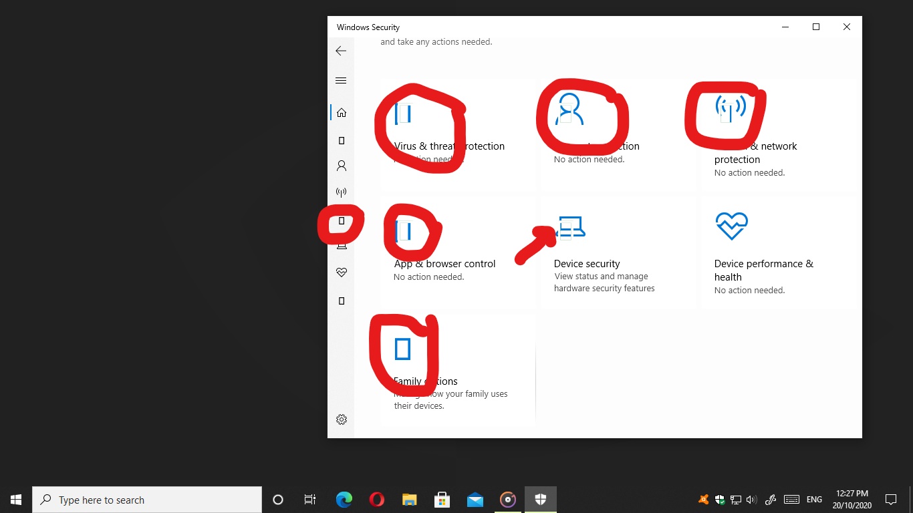Open the Mail app from the taskbar
This screenshot has height=513, width=913.
(475, 500)
